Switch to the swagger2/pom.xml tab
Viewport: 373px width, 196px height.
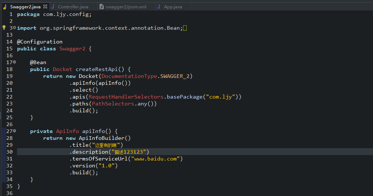click(126, 7)
